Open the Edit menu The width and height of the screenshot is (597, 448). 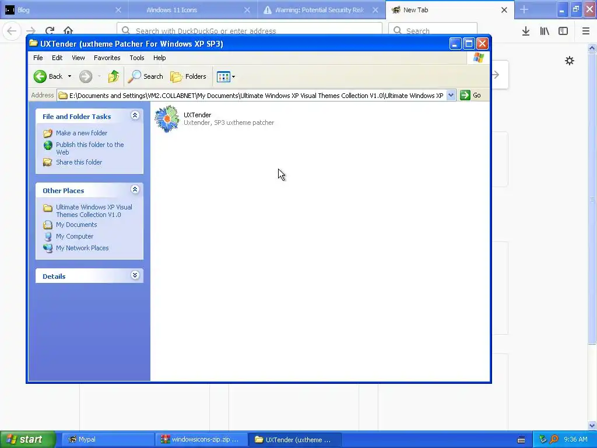coord(57,58)
